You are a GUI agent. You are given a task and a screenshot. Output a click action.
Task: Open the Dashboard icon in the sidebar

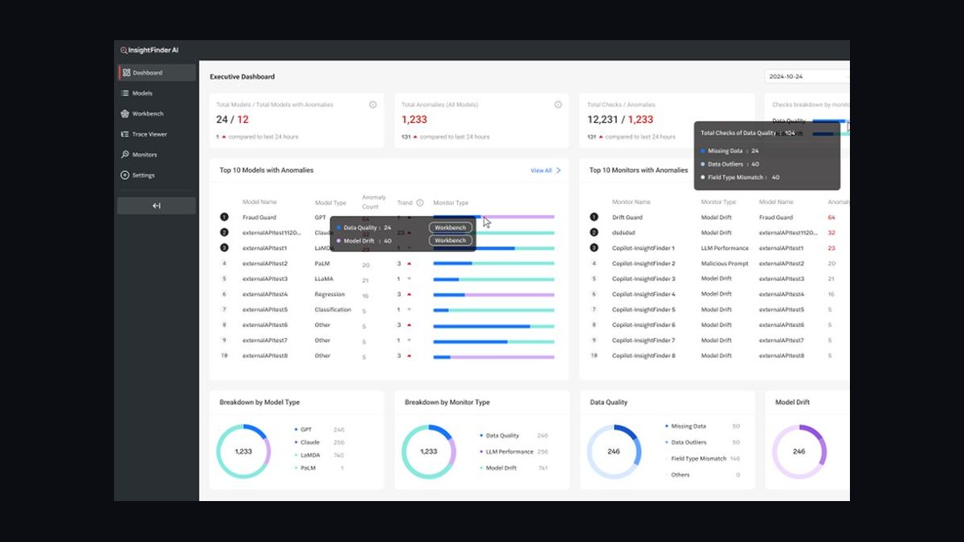(x=126, y=72)
